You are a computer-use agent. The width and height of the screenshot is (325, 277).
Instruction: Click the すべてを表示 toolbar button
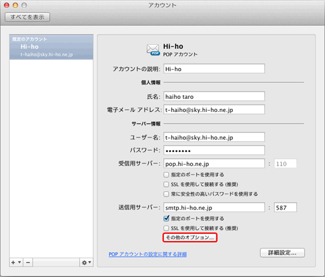27,17
